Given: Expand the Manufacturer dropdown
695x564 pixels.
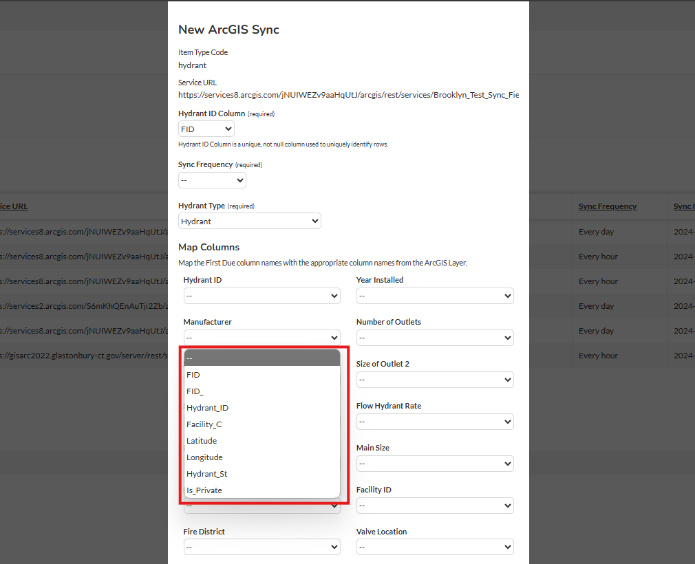Looking at the screenshot, I should [x=262, y=338].
